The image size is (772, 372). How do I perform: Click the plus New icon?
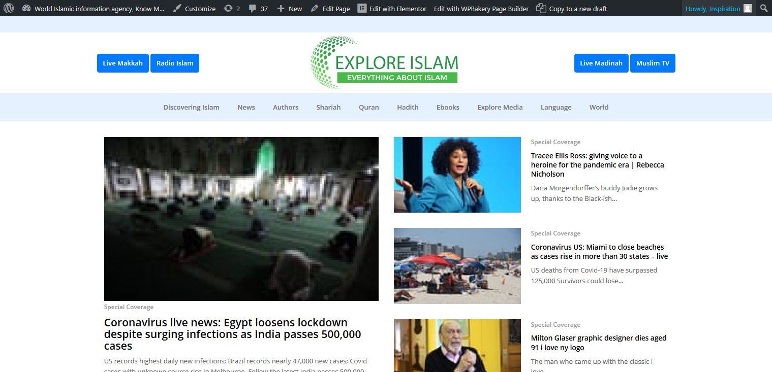[281, 9]
